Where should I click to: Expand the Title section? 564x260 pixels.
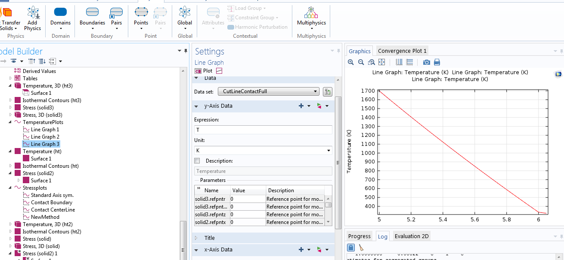(x=210, y=238)
